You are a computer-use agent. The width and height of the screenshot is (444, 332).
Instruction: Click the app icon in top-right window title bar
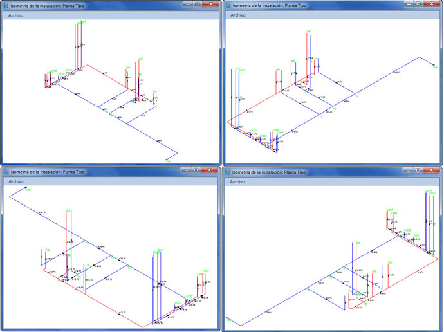click(x=227, y=5)
